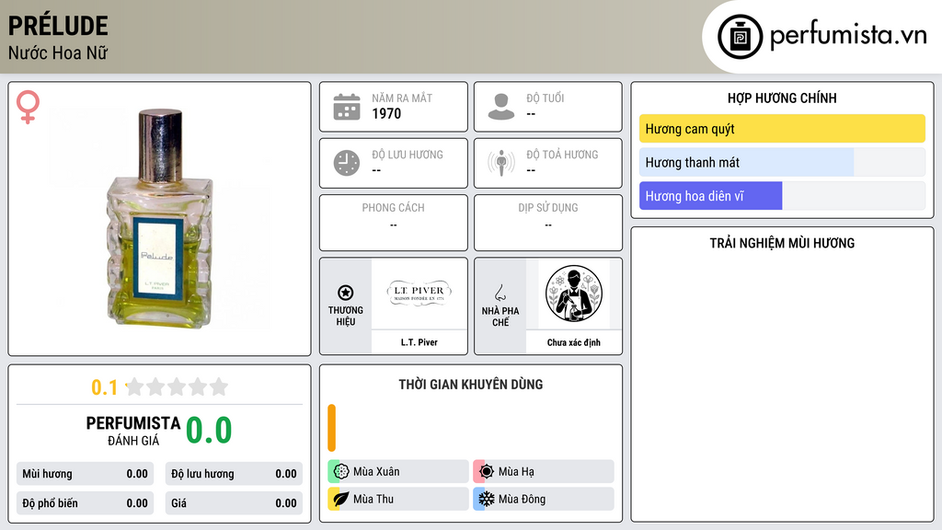The image size is (942, 530).
Task: Select the Mùa Hạ season label
Action: point(516,472)
